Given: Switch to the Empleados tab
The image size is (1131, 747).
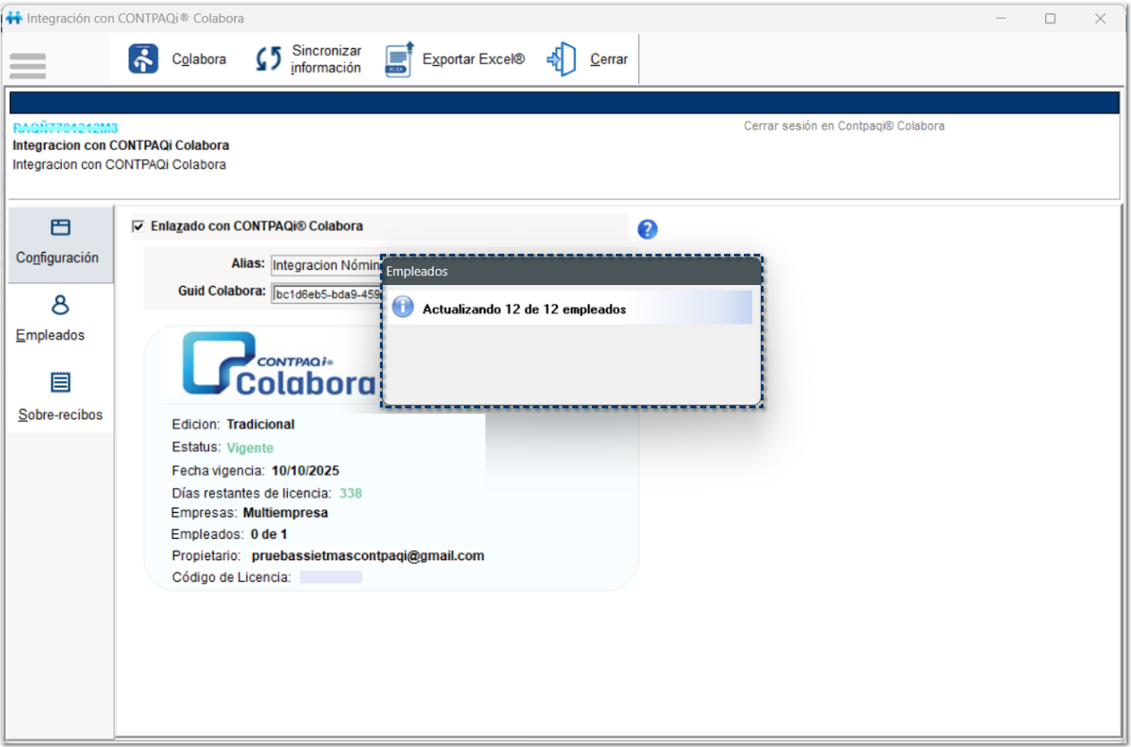Looking at the screenshot, I should [x=60, y=322].
